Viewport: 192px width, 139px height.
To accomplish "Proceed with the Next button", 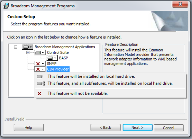I will coord(137,128).
